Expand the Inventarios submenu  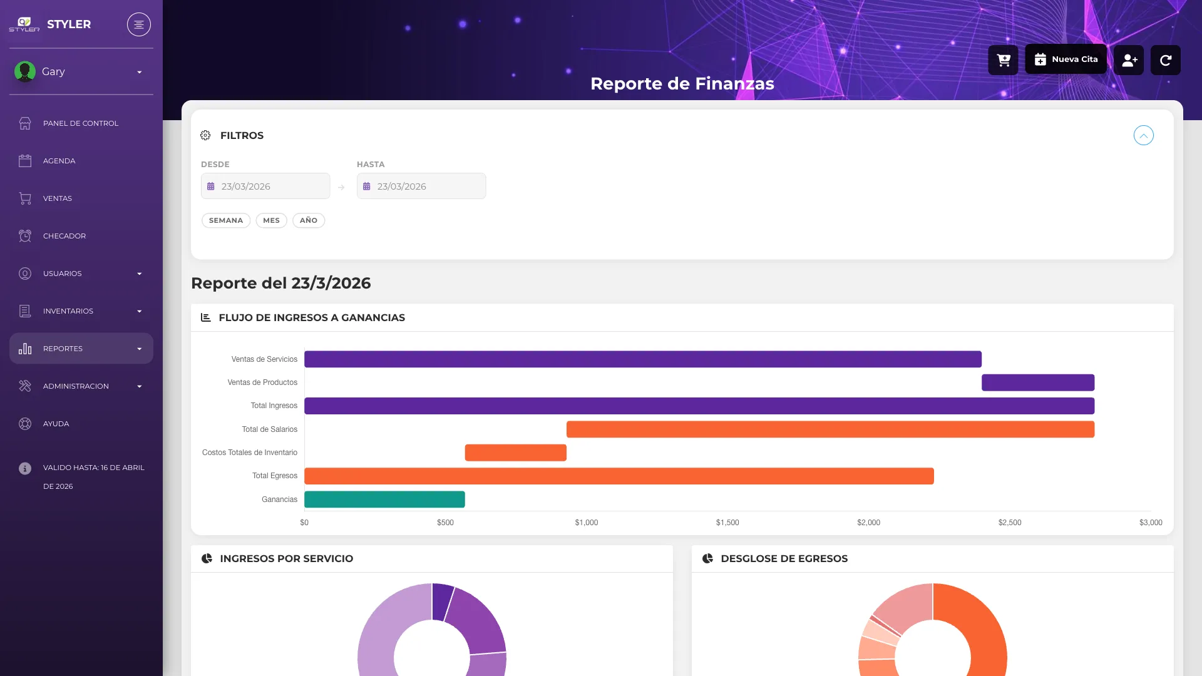coord(81,311)
